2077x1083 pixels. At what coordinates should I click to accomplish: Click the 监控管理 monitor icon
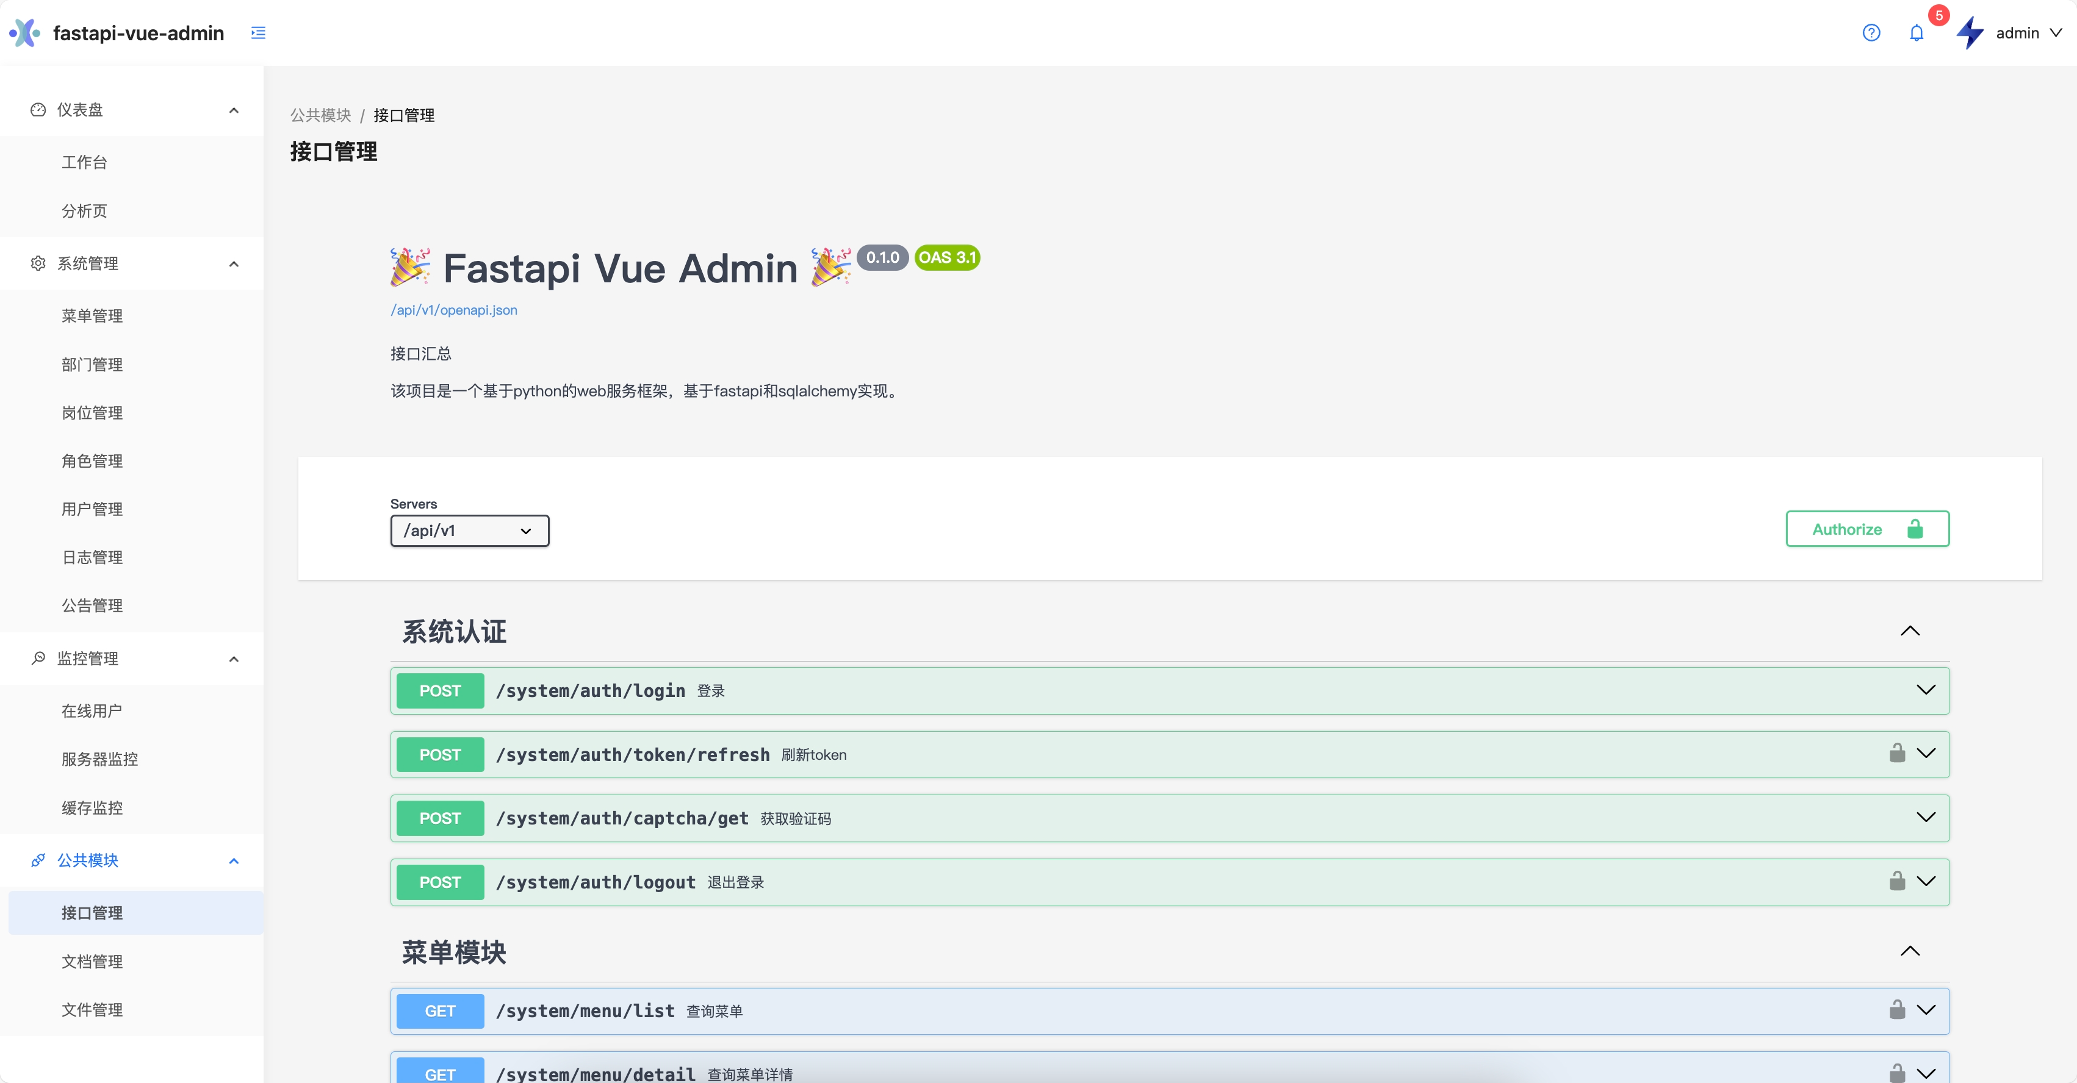tap(38, 659)
